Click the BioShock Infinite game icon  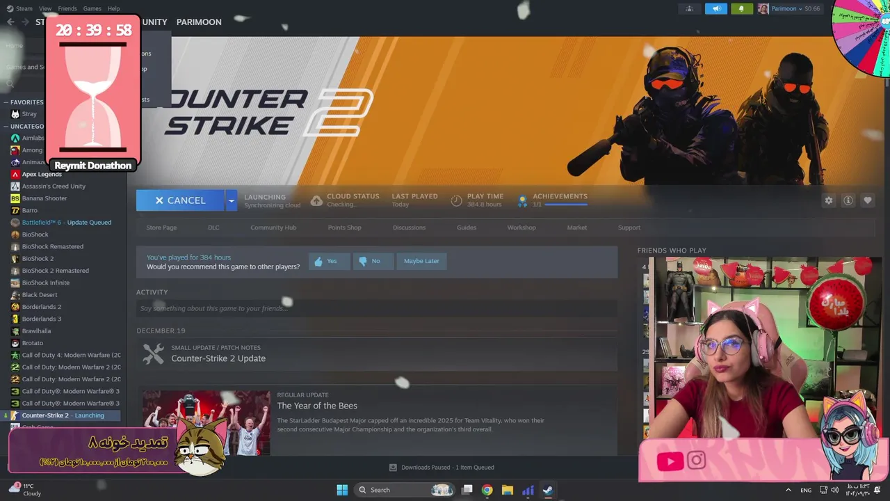[15, 283]
